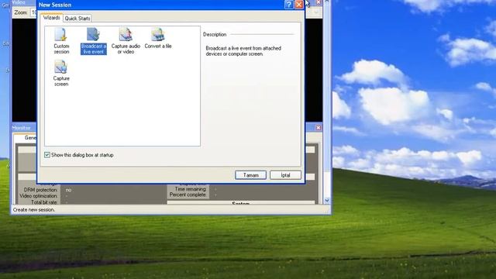Click the Percent complete label
This screenshot has width=496, height=279.
pos(188,195)
